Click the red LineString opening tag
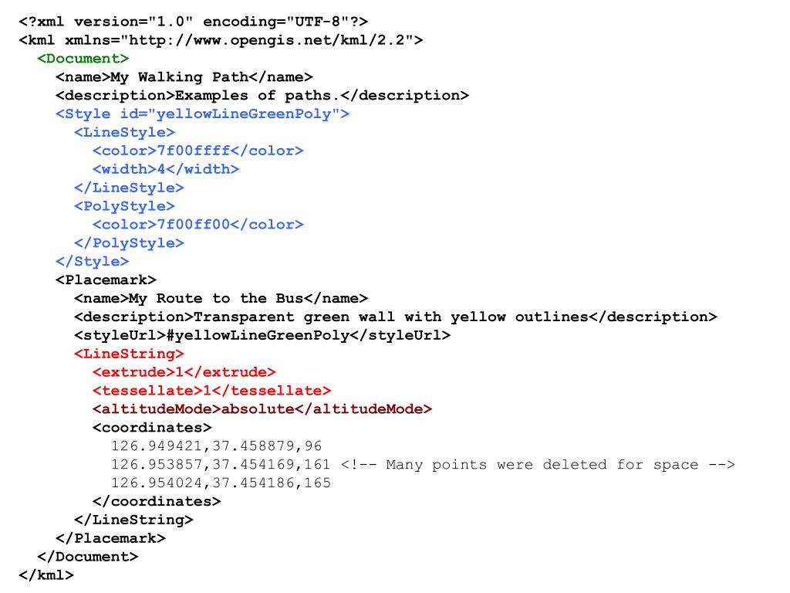Viewport: 790px width, 593px height. pos(129,354)
